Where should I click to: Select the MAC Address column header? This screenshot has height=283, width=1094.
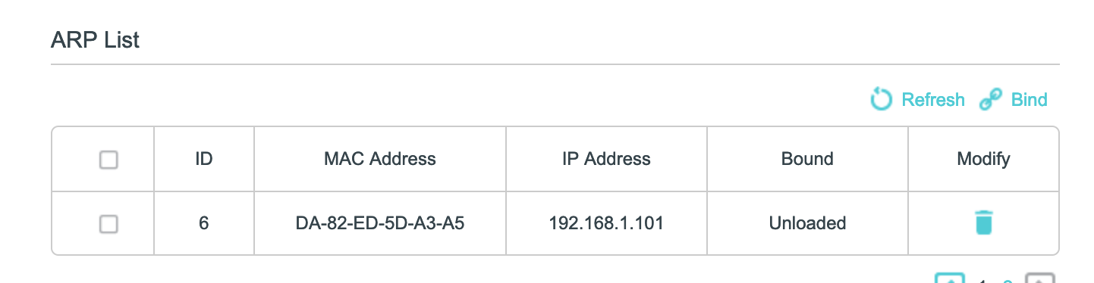click(380, 159)
